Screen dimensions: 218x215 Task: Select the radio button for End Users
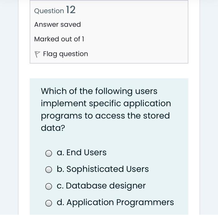(x=48, y=153)
